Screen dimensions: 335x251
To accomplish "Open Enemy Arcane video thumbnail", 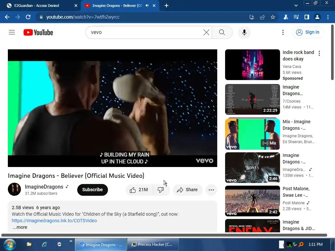I will tap(252, 226).
